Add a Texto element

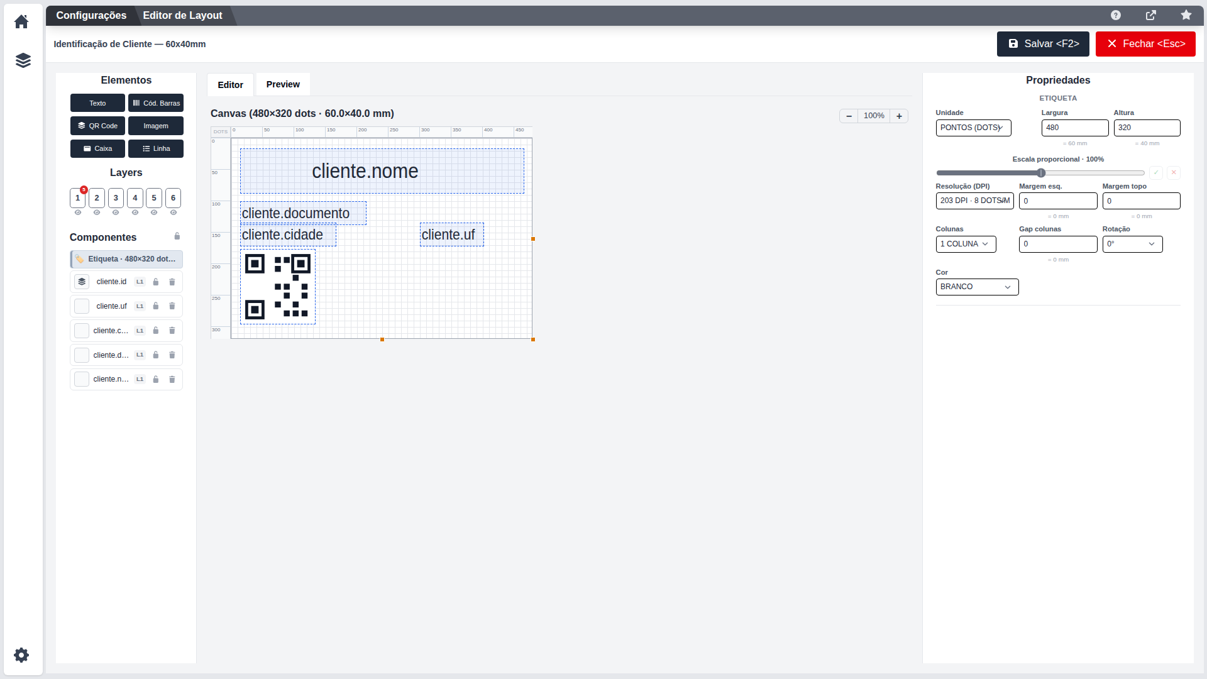pos(97,103)
